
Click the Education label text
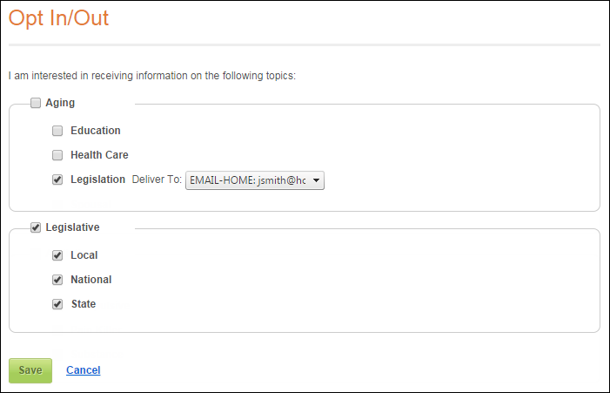click(96, 131)
